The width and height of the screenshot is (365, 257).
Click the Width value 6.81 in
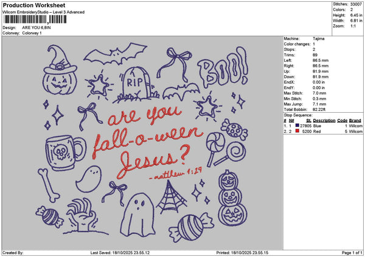tap(356, 21)
